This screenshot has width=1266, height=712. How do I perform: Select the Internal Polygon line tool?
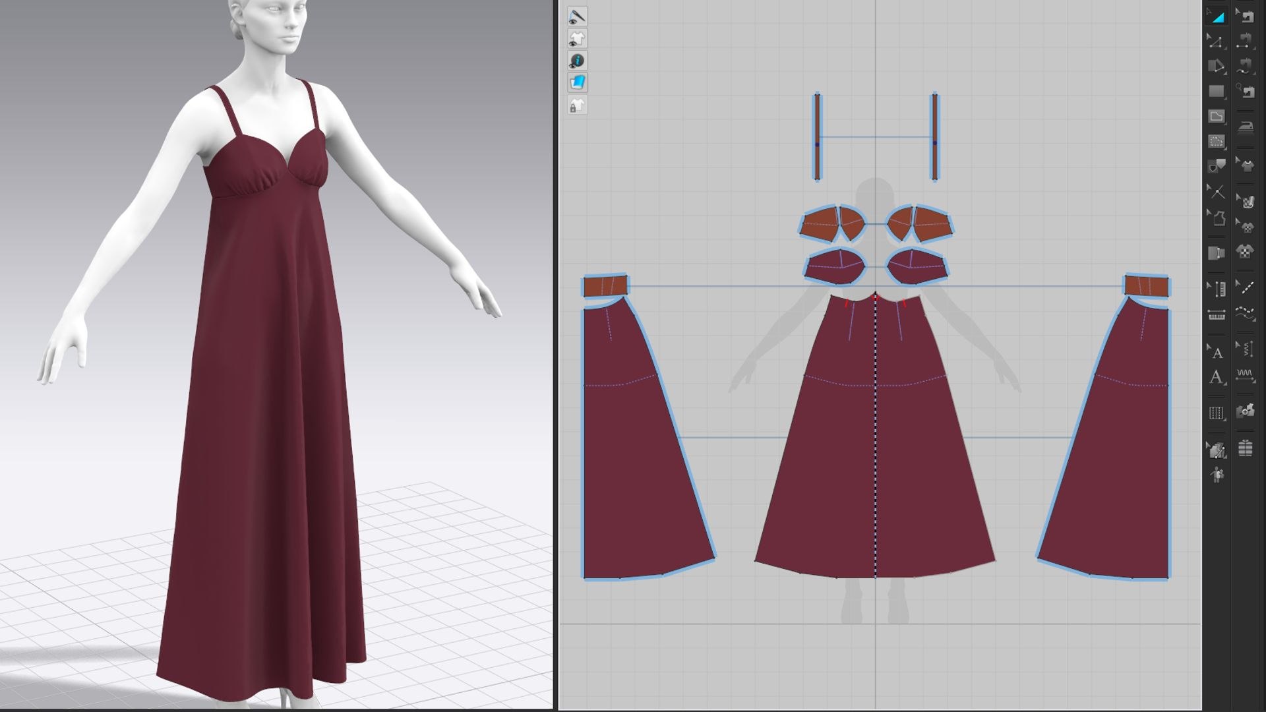1217,116
